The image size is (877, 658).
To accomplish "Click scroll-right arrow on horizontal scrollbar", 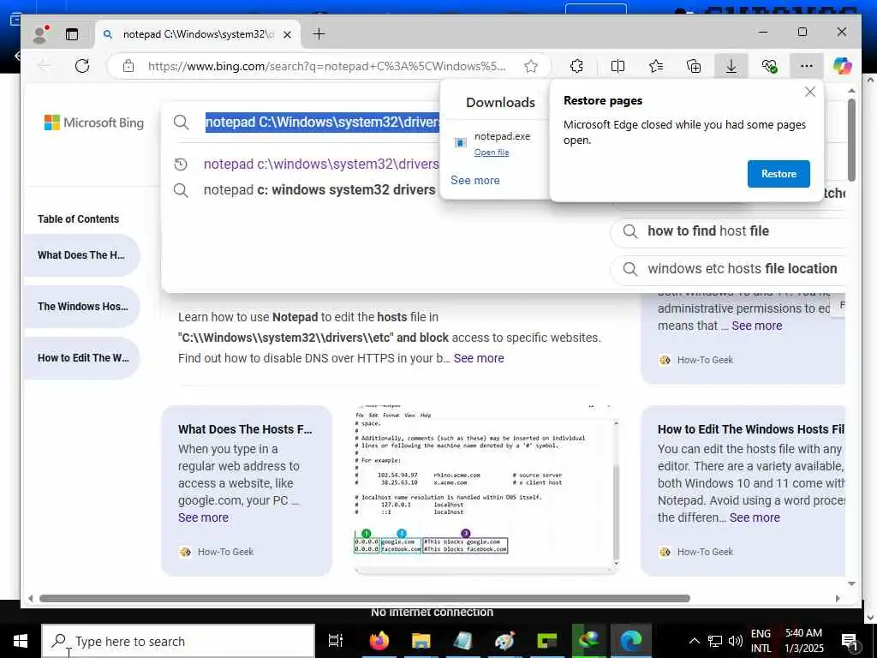I will tap(838, 598).
